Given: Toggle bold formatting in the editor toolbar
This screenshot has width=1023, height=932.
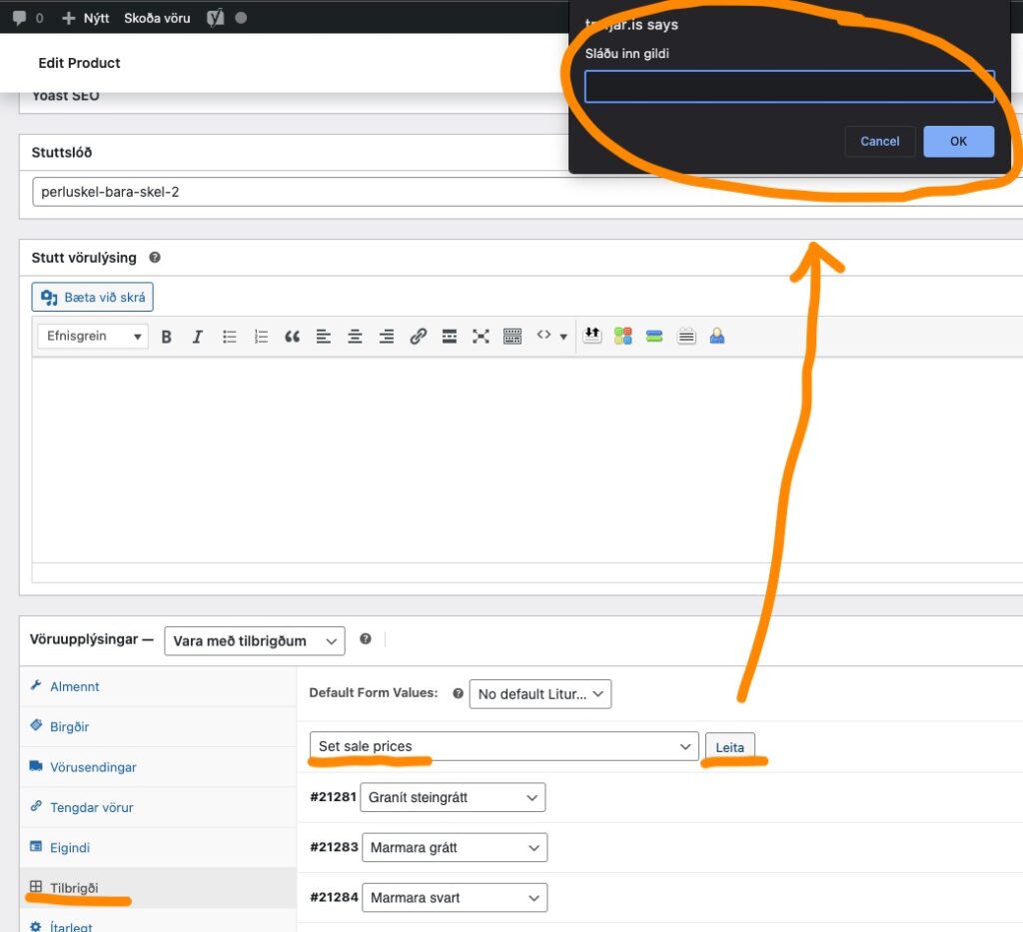Looking at the screenshot, I should point(167,337).
